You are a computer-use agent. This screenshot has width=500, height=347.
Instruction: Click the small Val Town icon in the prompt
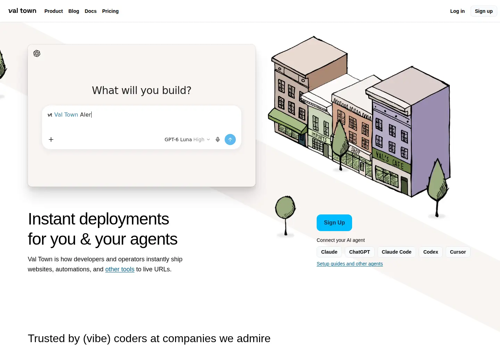click(50, 115)
